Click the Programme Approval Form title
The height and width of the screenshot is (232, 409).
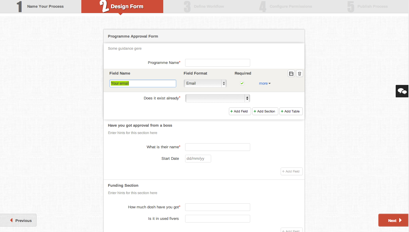(x=133, y=36)
